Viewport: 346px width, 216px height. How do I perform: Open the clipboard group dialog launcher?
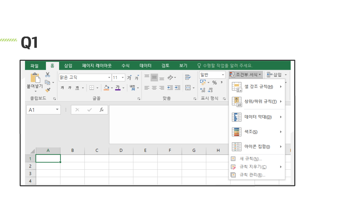[54, 99]
